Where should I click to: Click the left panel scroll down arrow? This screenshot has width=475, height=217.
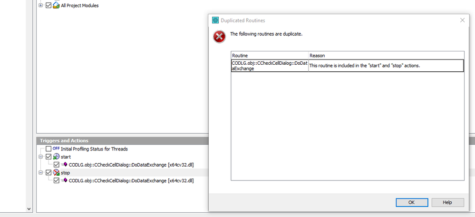[29, 209]
